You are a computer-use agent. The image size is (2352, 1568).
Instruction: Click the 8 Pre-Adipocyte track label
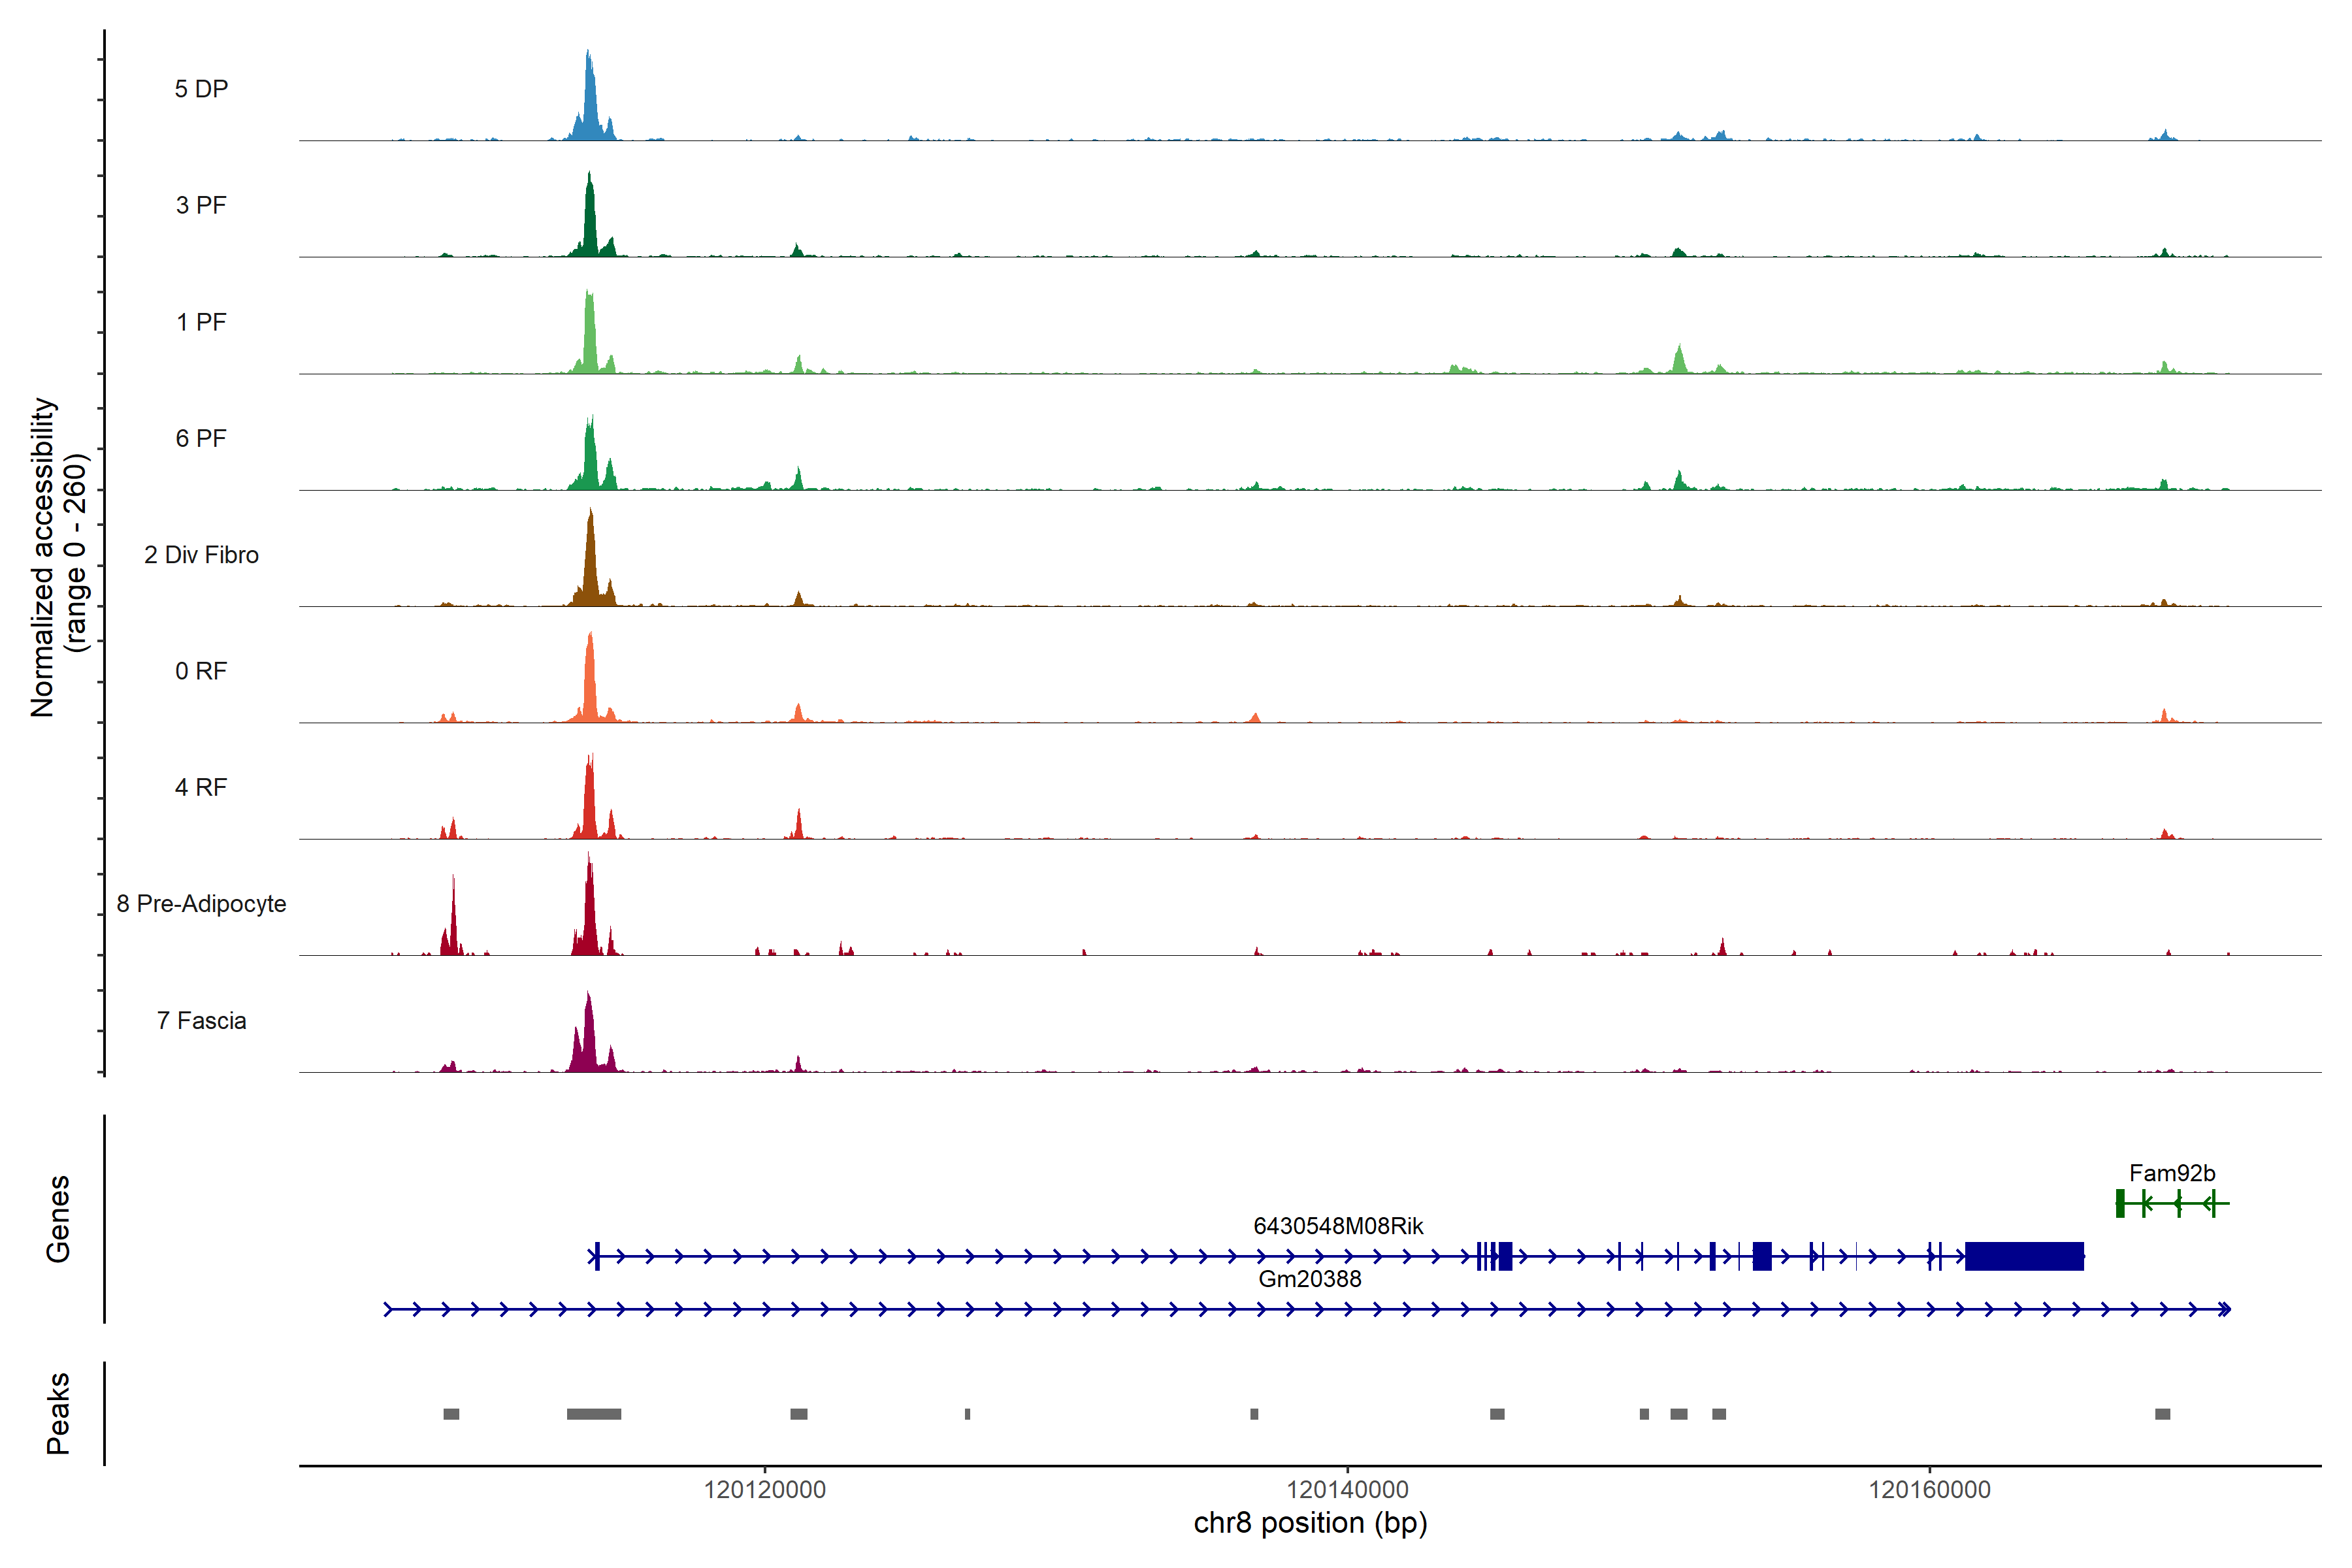(x=201, y=903)
